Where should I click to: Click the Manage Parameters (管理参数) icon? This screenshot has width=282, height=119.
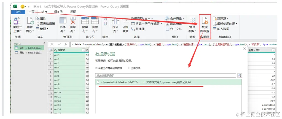192,21
